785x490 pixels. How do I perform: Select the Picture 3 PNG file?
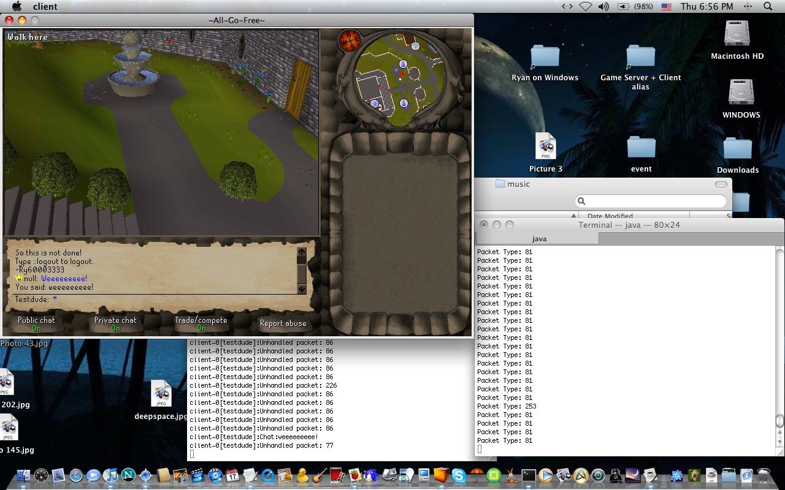(545, 153)
